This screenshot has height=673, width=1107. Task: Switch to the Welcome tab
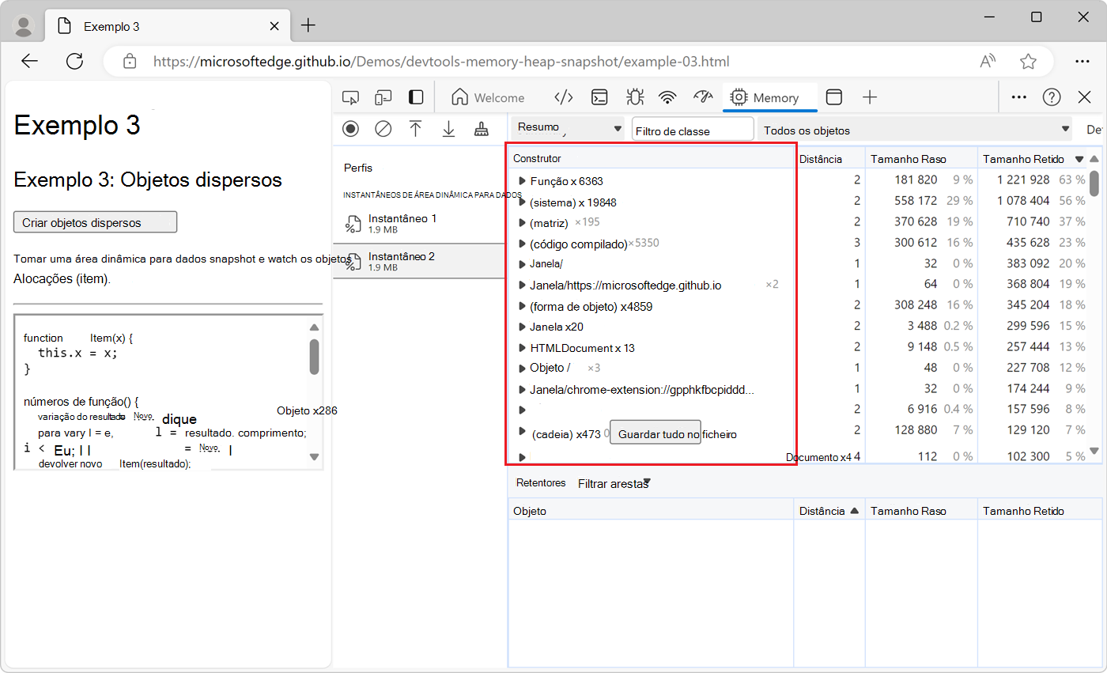tap(488, 97)
